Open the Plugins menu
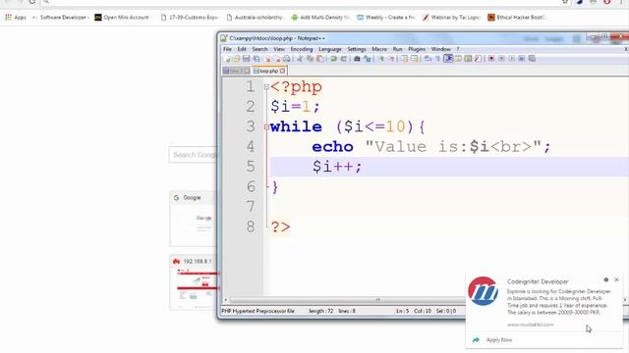629x353 pixels. (x=417, y=49)
